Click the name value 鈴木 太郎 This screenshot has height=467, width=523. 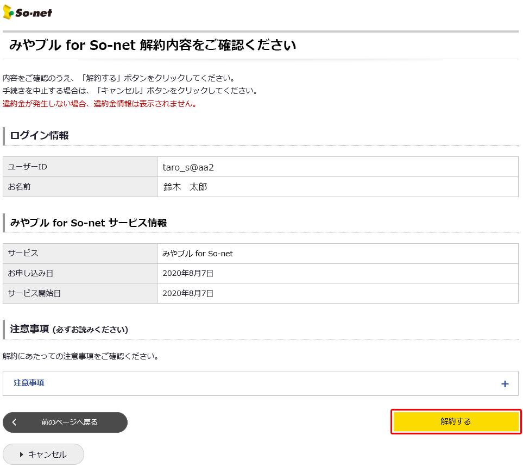point(185,187)
